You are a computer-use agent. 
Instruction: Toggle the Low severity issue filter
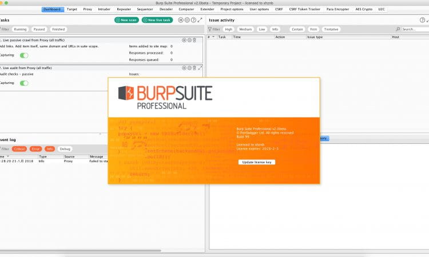pos(262,29)
